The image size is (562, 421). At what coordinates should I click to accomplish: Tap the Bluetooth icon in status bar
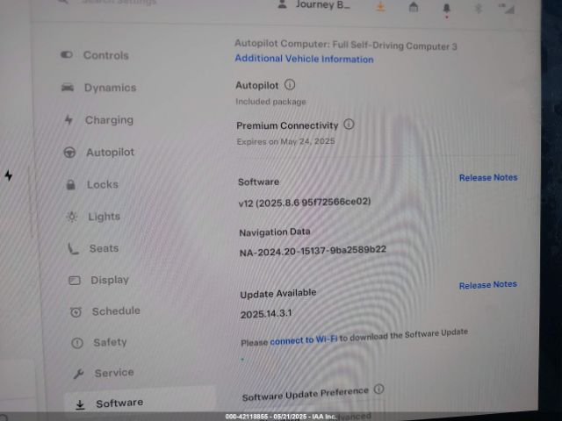click(x=479, y=8)
